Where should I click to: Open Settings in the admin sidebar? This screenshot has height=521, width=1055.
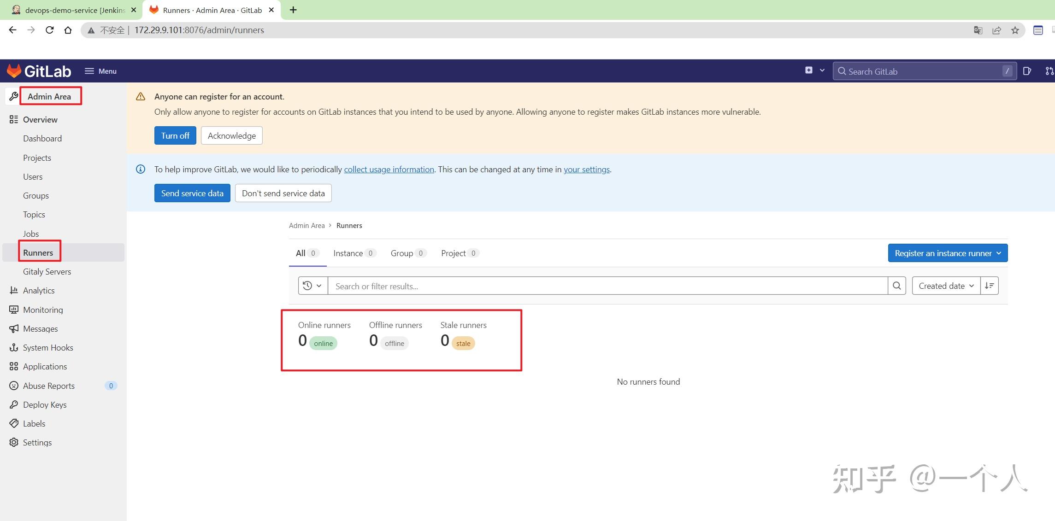(37, 442)
